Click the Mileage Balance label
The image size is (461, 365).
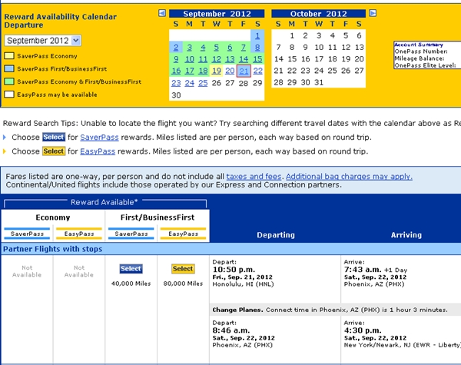point(420,58)
